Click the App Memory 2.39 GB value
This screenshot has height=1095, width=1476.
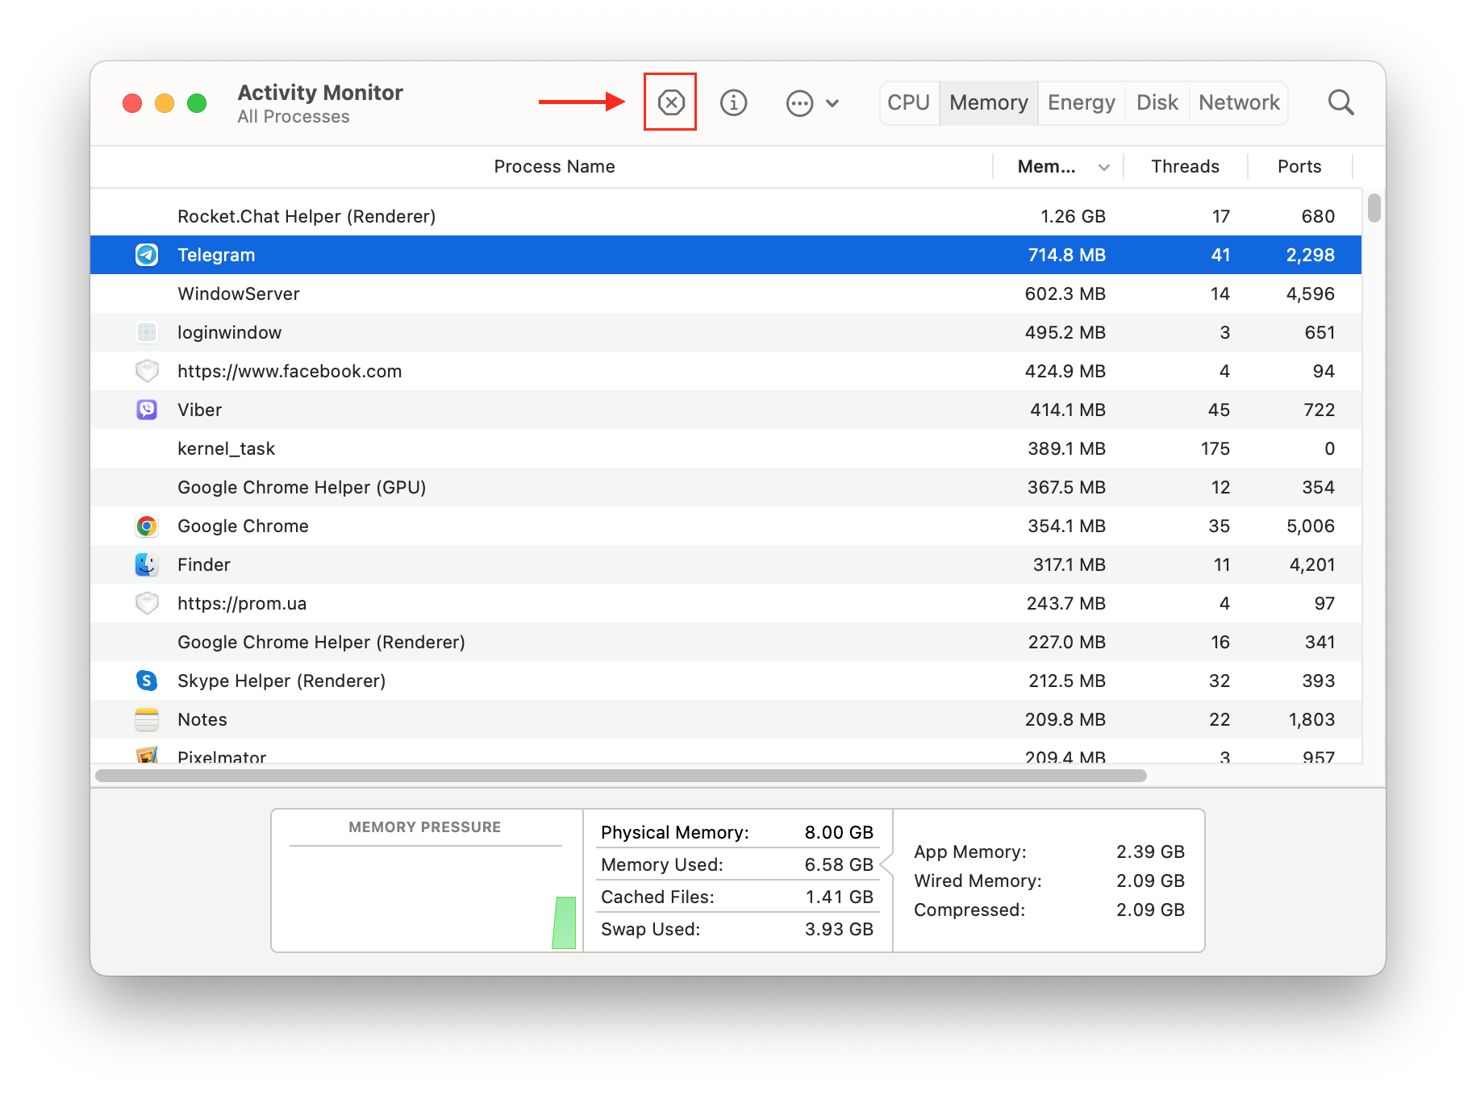coord(1150,851)
